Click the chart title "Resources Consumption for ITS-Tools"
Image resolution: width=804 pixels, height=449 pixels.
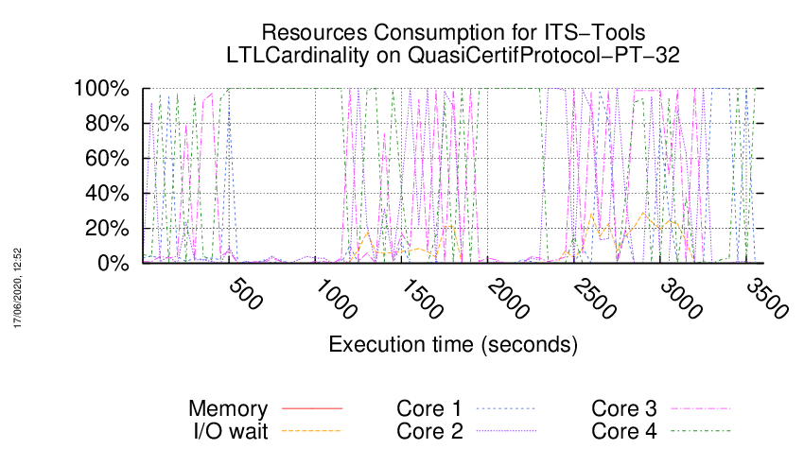453,33
